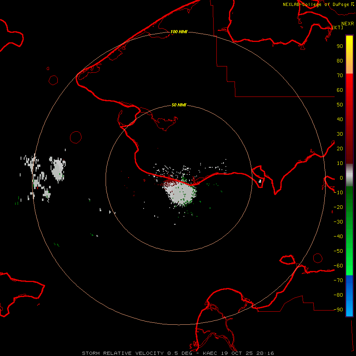Click the 10 value on velocity scale
The image size is (356, 356).
click(x=340, y=163)
